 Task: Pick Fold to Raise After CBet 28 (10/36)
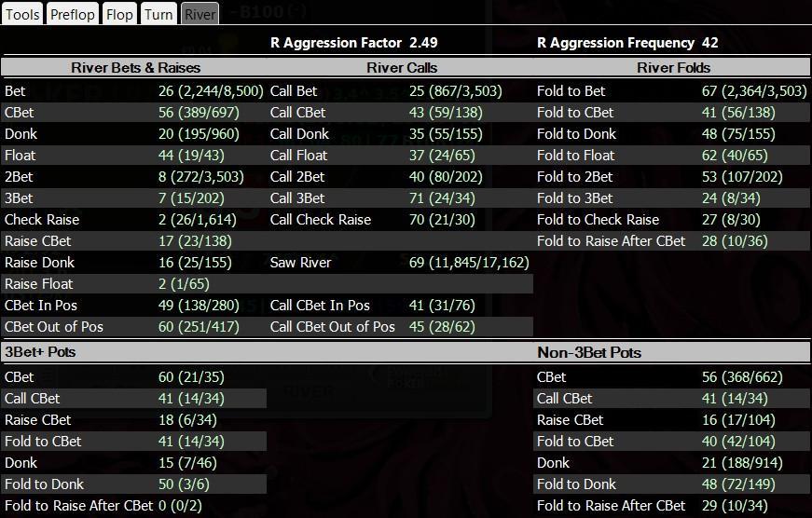735,241
